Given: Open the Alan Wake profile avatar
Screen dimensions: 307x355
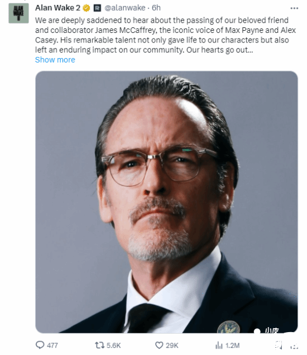Looking at the screenshot, I should click(x=18, y=13).
